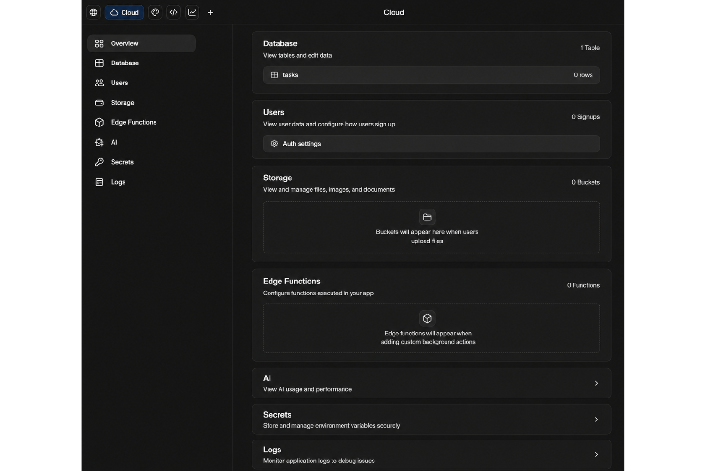
Task: Click the folder icon in Storage empty state
Action: pyautogui.click(x=427, y=217)
